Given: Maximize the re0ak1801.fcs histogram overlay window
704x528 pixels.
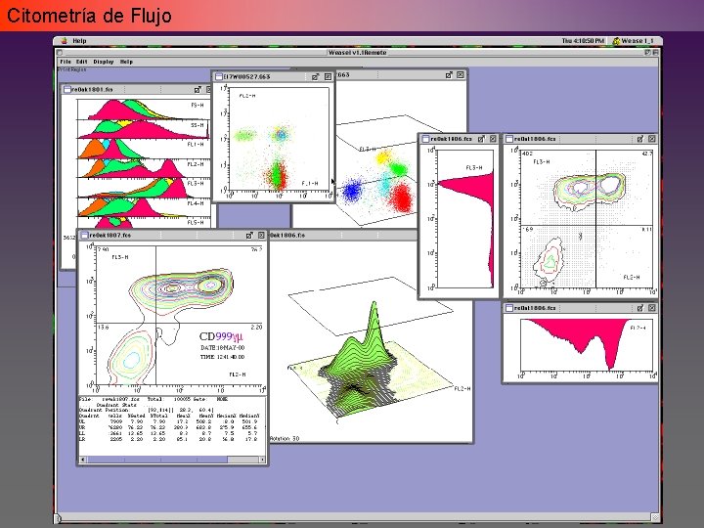Looking at the screenshot, I should pyautogui.click(x=198, y=89).
